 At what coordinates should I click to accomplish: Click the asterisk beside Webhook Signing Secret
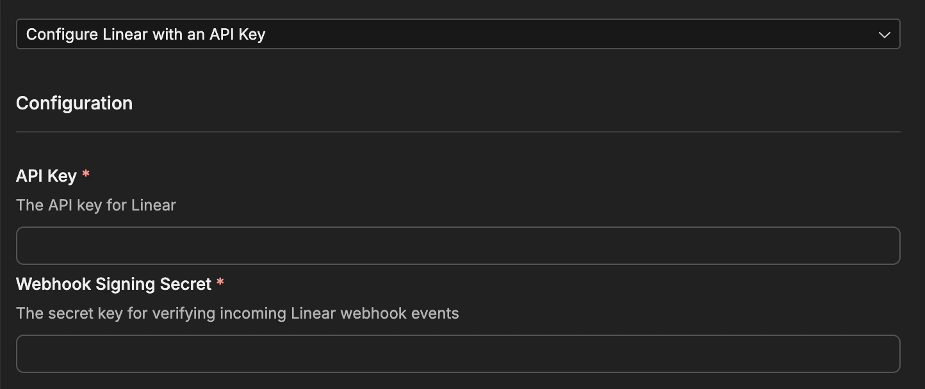point(220,282)
